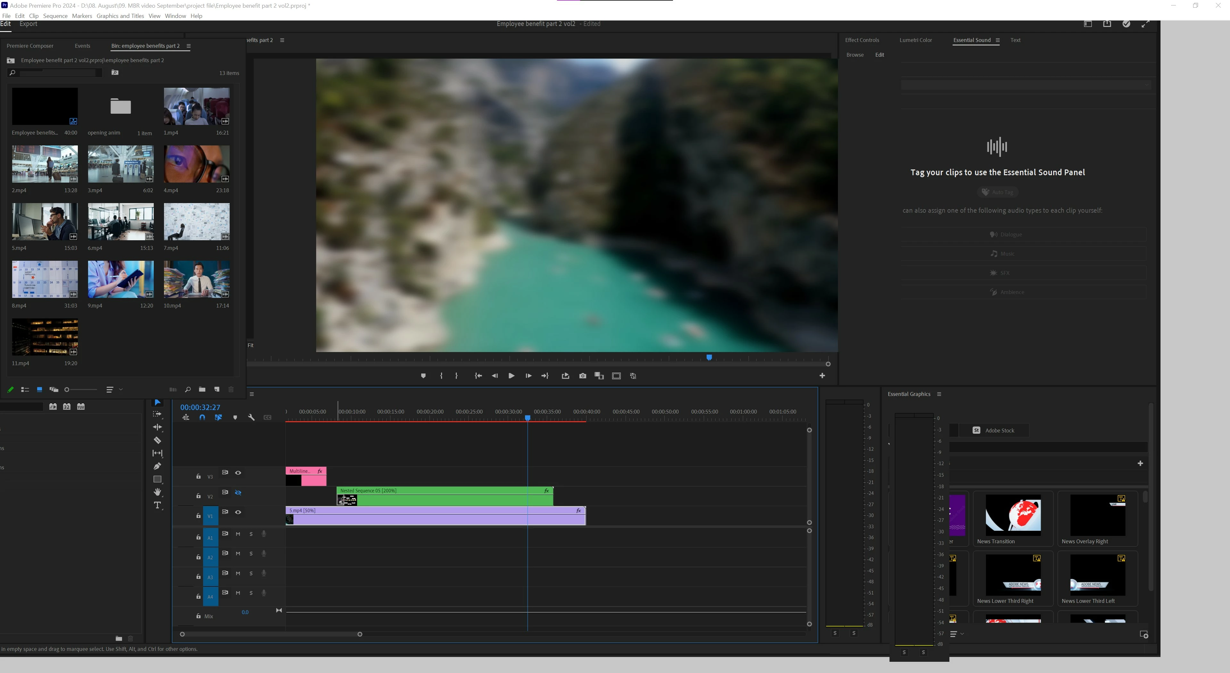Select the Type tool
Screen dimensions: 1230x673
coord(157,505)
